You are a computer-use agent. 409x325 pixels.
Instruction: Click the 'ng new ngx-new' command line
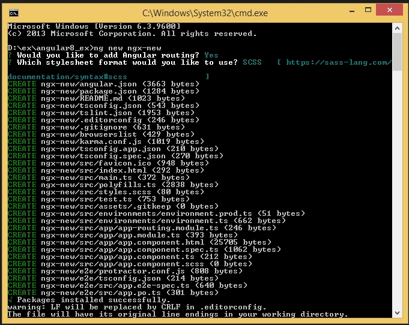pyautogui.click(x=85, y=48)
